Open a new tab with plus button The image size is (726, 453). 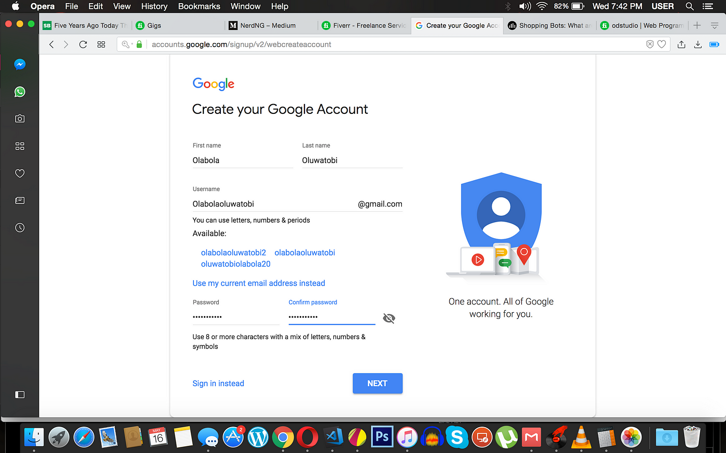697,25
